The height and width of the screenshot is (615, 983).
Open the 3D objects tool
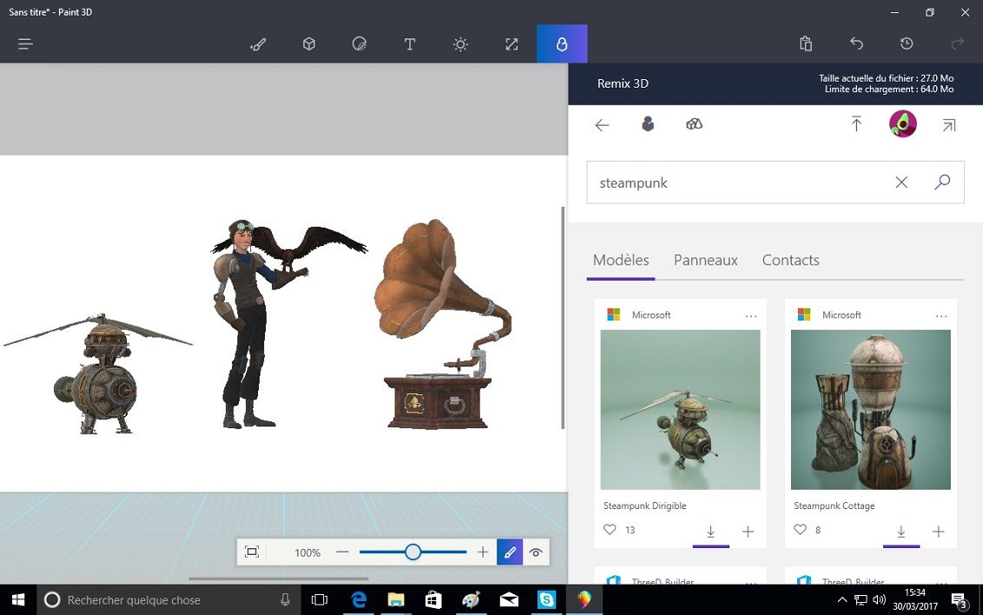[x=308, y=44]
